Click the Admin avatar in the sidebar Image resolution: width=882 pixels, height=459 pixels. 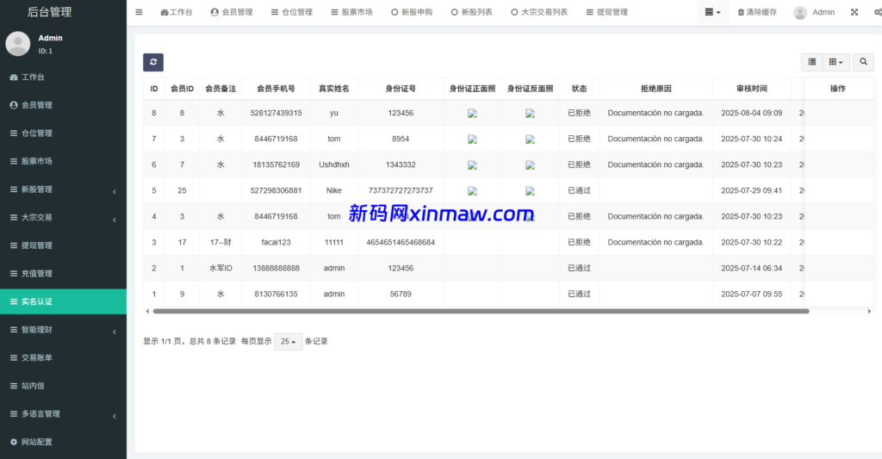point(17,43)
